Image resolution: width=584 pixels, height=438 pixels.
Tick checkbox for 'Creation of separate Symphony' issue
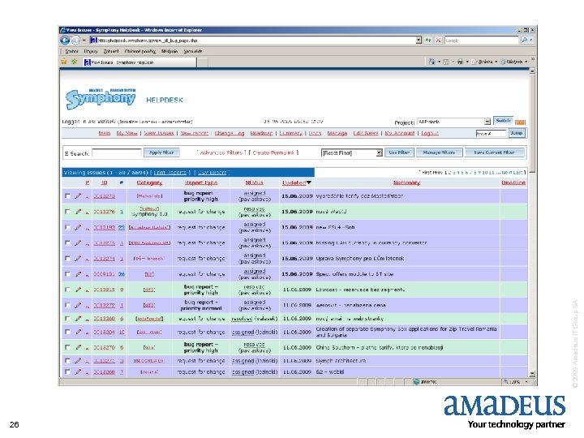[x=67, y=332]
